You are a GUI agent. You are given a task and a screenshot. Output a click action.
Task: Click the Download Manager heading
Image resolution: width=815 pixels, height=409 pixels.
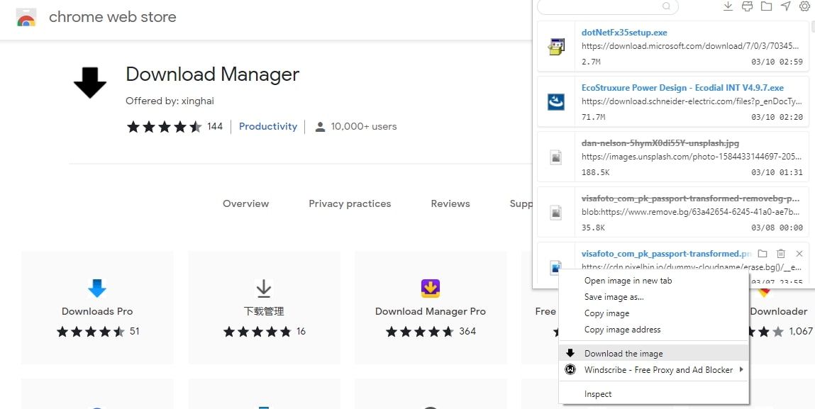[213, 74]
